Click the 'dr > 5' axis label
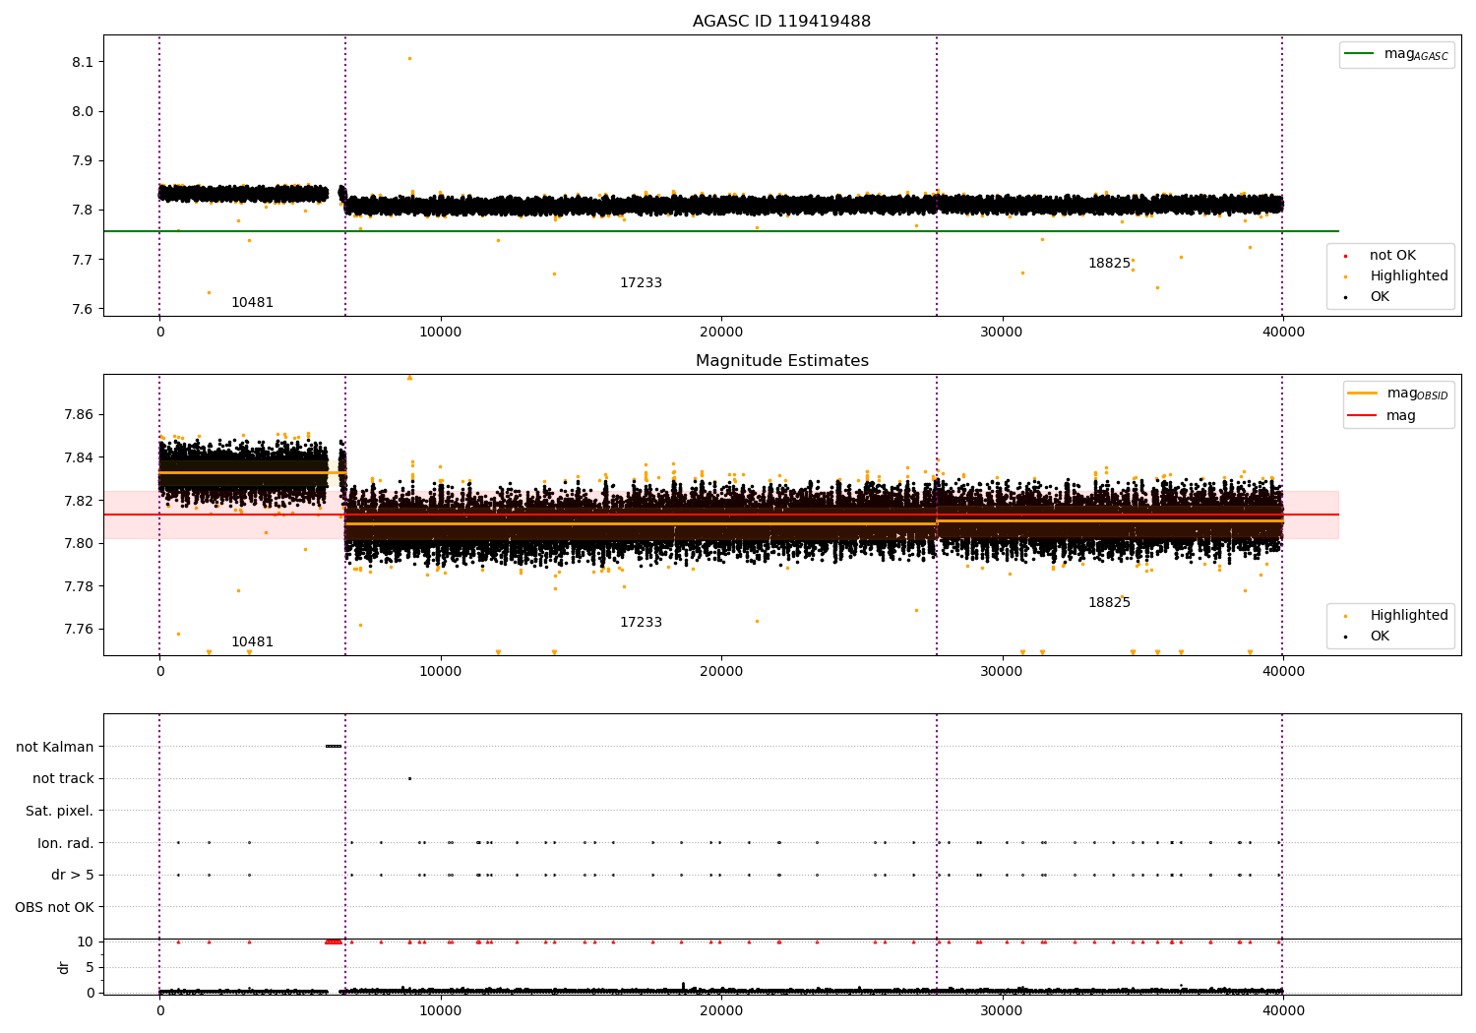1476x1033 pixels. point(72,875)
